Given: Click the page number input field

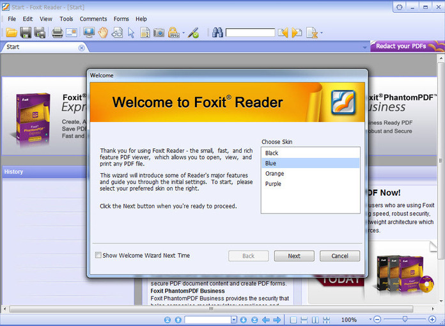Looking at the screenshot, I should [x=208, y=320].
